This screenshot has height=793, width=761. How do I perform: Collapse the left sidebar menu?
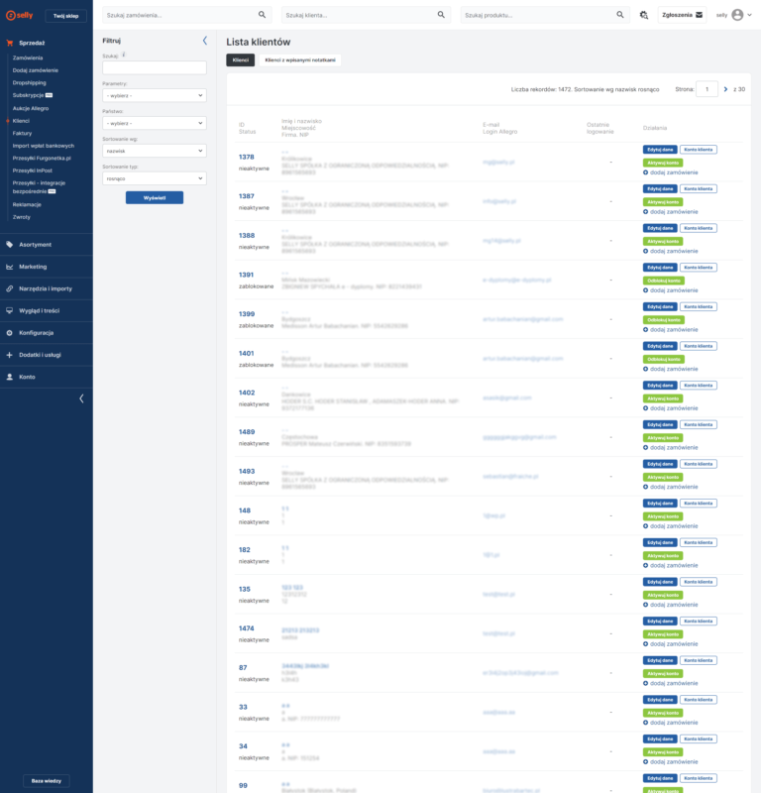pyautogui.click(x=81, y=398)
